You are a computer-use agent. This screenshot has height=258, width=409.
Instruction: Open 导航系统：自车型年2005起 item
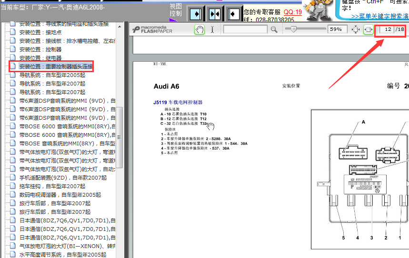[x=52, y=75]
